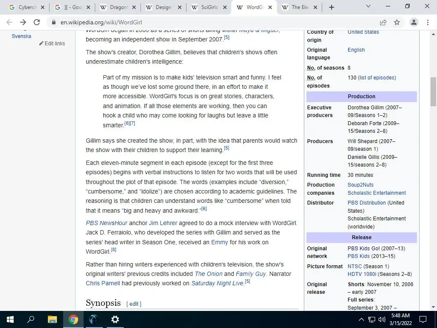
Task: Open Chrome three-dot menu
Action: (x=428, y=22)
